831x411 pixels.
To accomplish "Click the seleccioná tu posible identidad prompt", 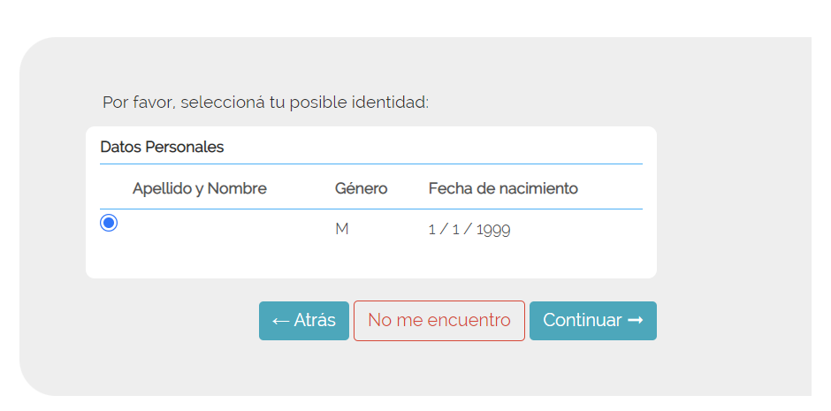I will (265, 102).
